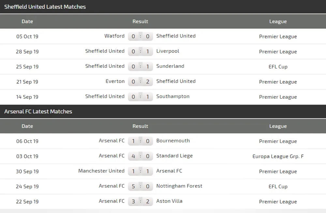Open the 5:0 score against Nottingham Forest
This screenshot has width=326, height=213.
click(141, 187)
